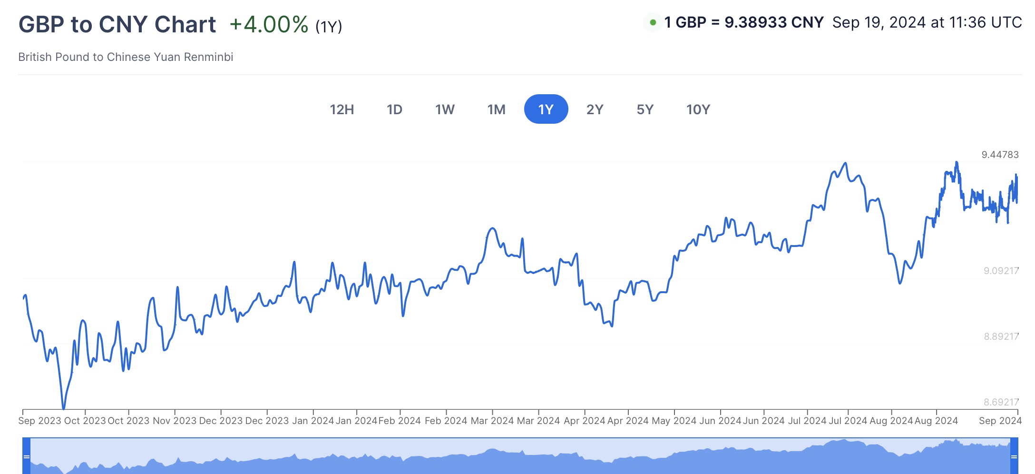The image size is (1035, 474).
Task: Switch to the 2Y time range
Action: pyautogui.click(x=595, y=109)
